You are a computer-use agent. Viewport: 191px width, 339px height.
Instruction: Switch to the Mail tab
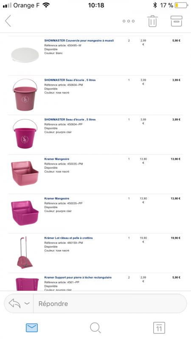click(x=32, y=328)
